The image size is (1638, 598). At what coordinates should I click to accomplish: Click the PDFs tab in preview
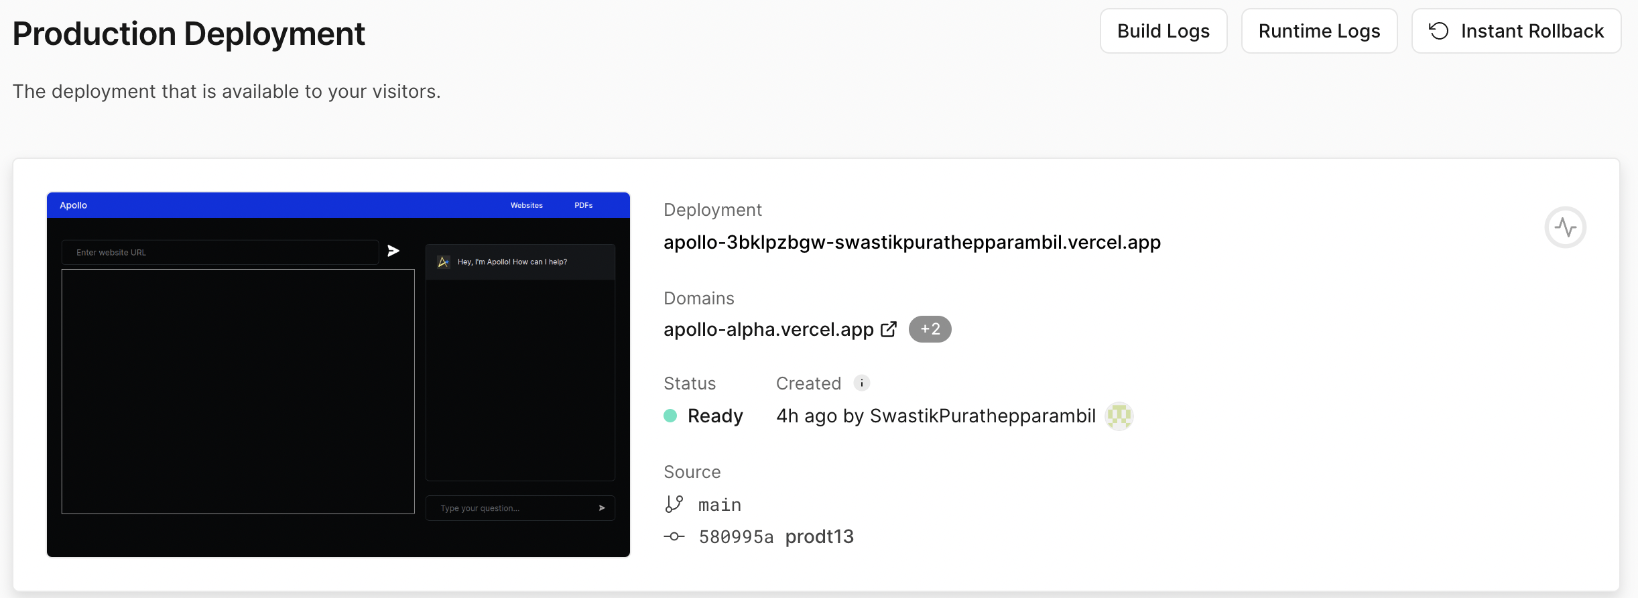tap(583, 205)
